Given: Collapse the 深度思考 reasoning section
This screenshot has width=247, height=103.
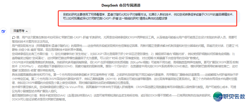Looking at the screenshot, I should pyautogui.click(x=21, y=31).
